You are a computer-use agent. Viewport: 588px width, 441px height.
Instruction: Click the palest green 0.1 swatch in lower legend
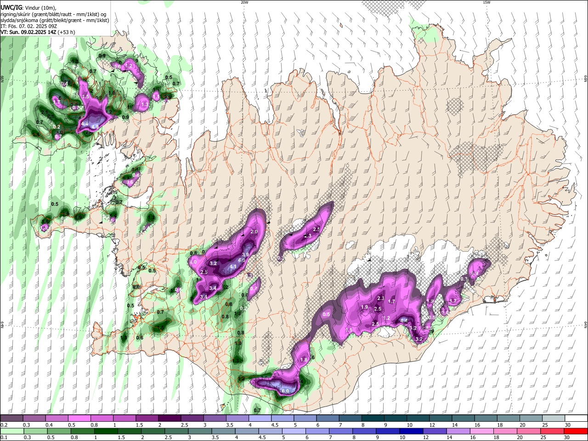12,431
